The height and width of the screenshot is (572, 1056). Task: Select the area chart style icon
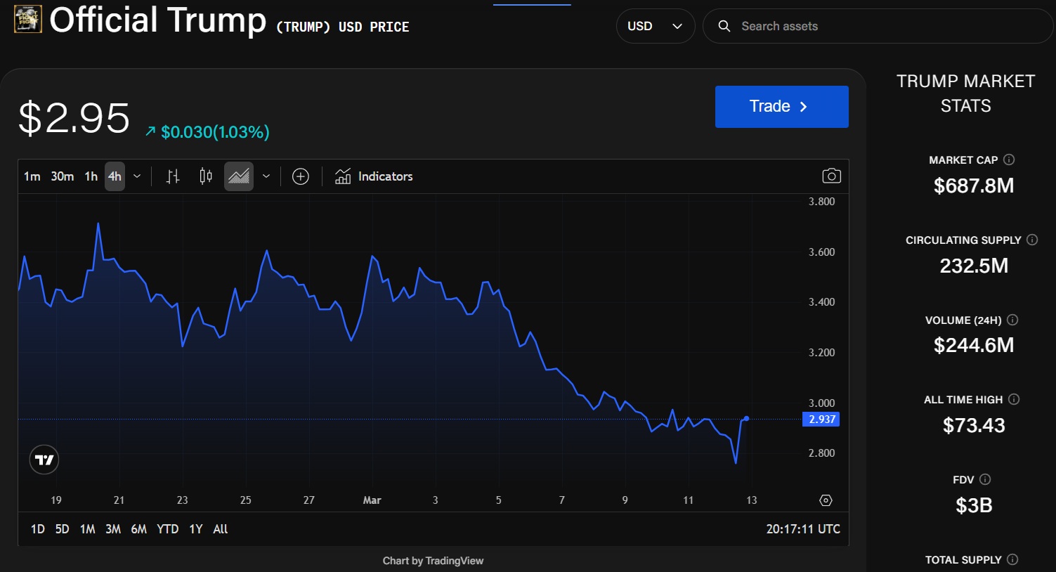[239, 176]
